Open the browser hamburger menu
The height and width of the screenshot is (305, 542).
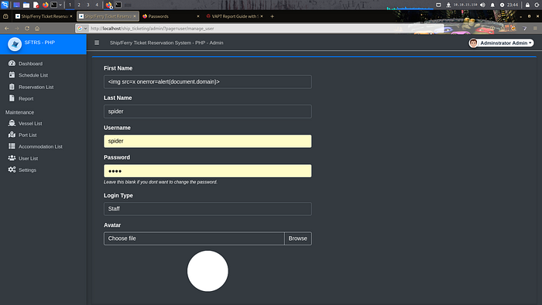click(x=535, y=29)
